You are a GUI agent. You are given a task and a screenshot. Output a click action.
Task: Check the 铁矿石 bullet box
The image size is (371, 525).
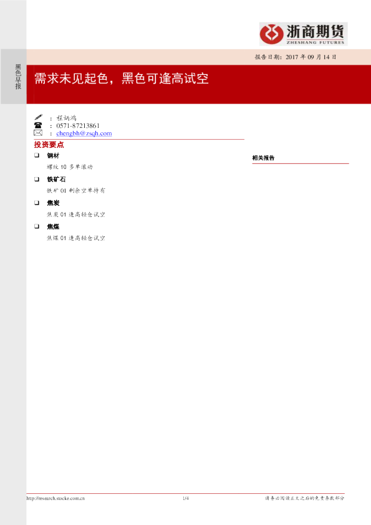pyautogui.click(x=37, y=179)
